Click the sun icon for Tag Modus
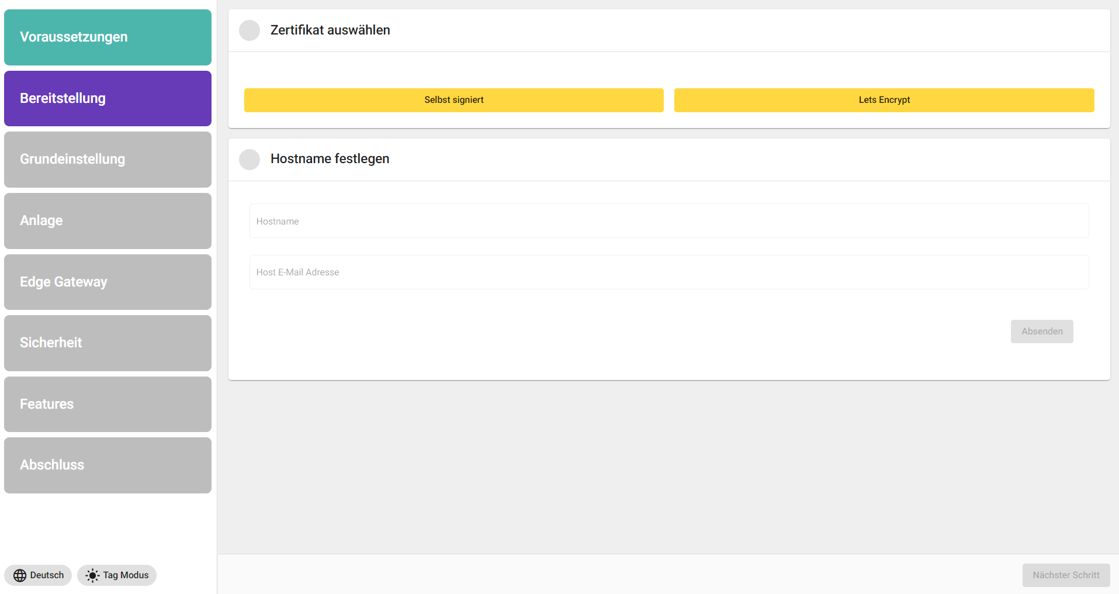 [92, 575]
